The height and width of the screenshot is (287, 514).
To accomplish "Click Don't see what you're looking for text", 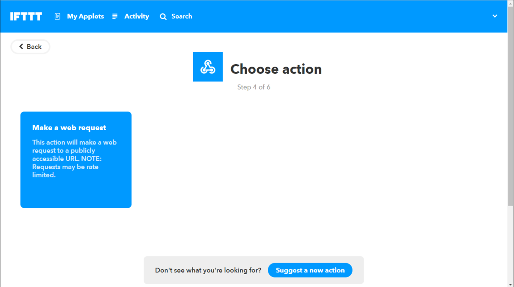I will tap(208, 270).
